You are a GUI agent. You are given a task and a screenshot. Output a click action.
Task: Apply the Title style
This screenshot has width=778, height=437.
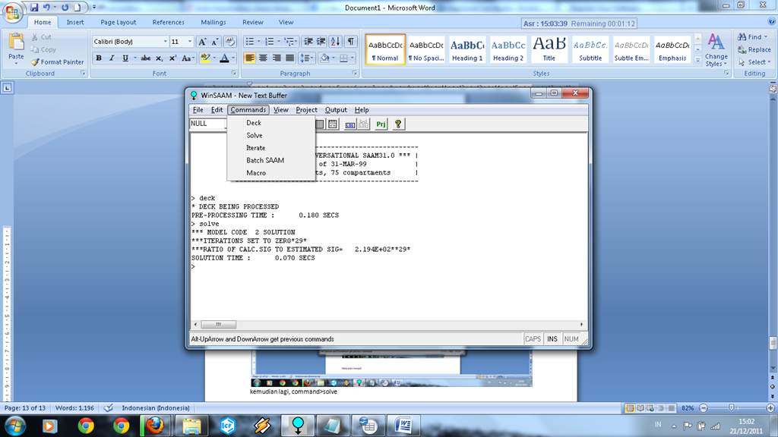coord(549,49)
